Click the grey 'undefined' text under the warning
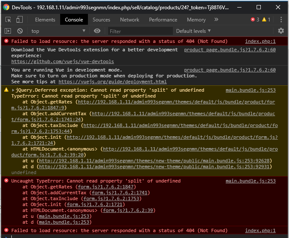 [24, 172]
